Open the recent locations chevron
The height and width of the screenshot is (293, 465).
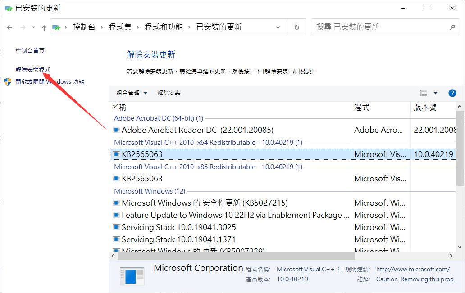click(x=33, y=27)
